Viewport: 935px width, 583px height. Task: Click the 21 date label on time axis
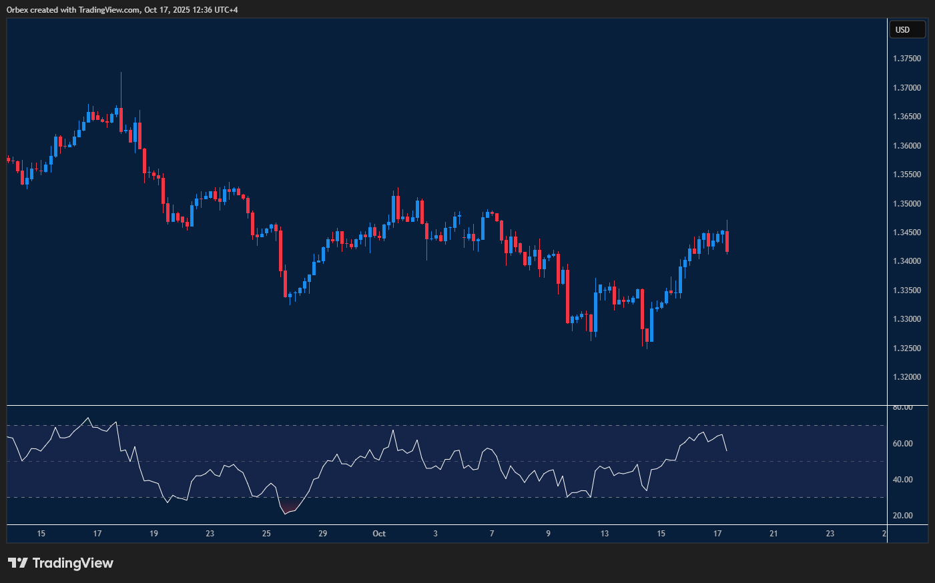773,534
